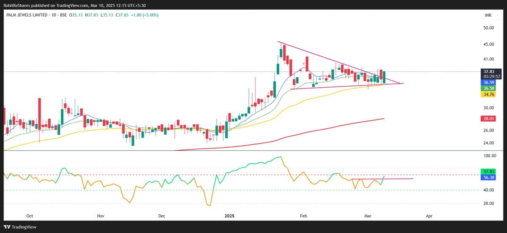Click the Nov label on the time axis
This screenshot has width=507, height=233.
pyautogui.click(x=101, y=216)
